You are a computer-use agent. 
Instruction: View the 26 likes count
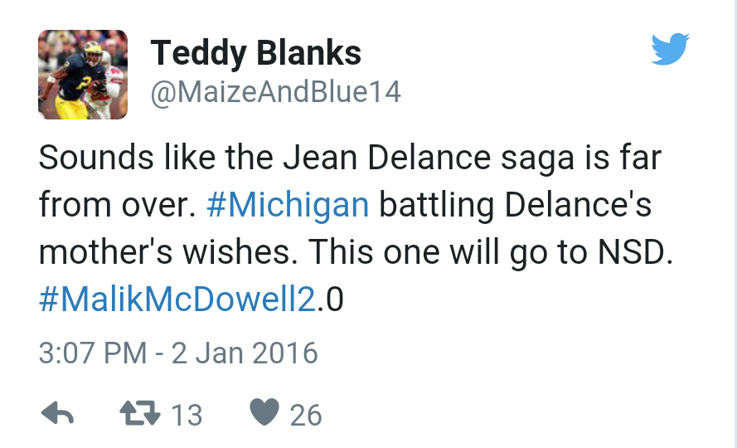(x=306, y=414)
